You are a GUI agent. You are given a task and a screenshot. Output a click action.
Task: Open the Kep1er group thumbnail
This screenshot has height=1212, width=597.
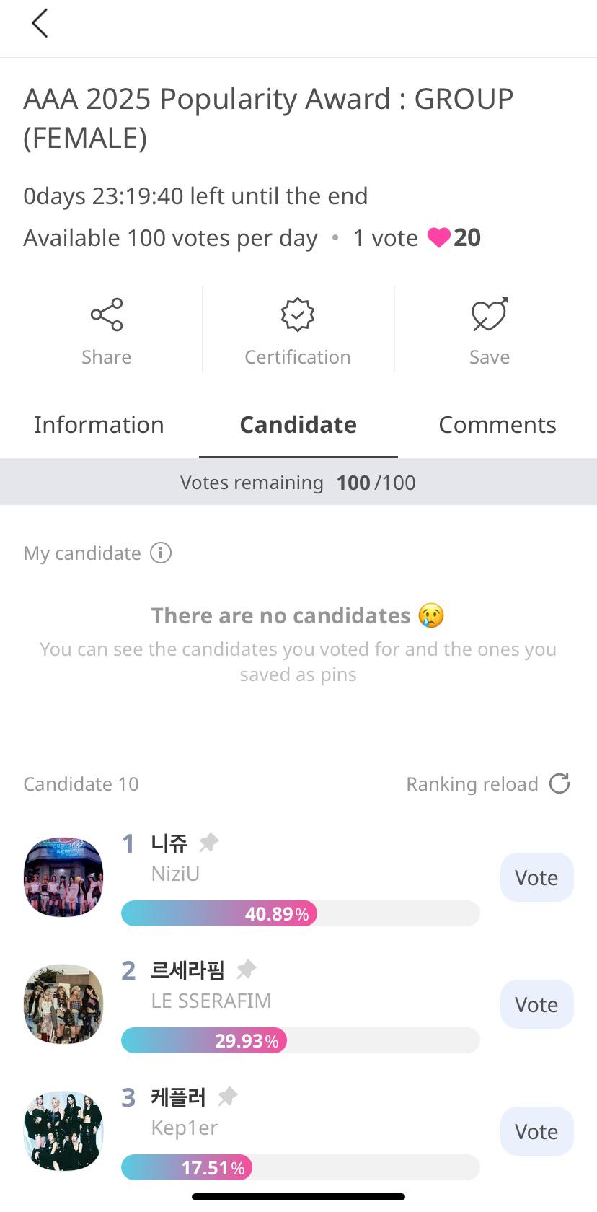point(64,1130)
